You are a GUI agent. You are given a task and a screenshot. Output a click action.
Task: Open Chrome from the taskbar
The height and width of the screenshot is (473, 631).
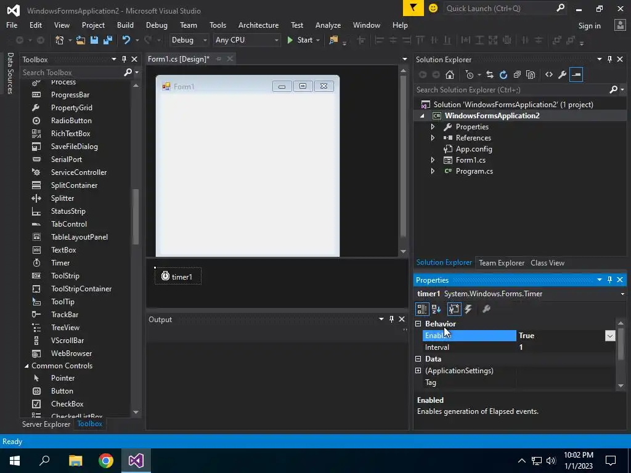pyautogui.click(x=106, y=461)
